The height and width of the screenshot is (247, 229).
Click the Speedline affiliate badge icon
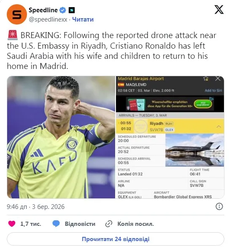tap(71, 10)
